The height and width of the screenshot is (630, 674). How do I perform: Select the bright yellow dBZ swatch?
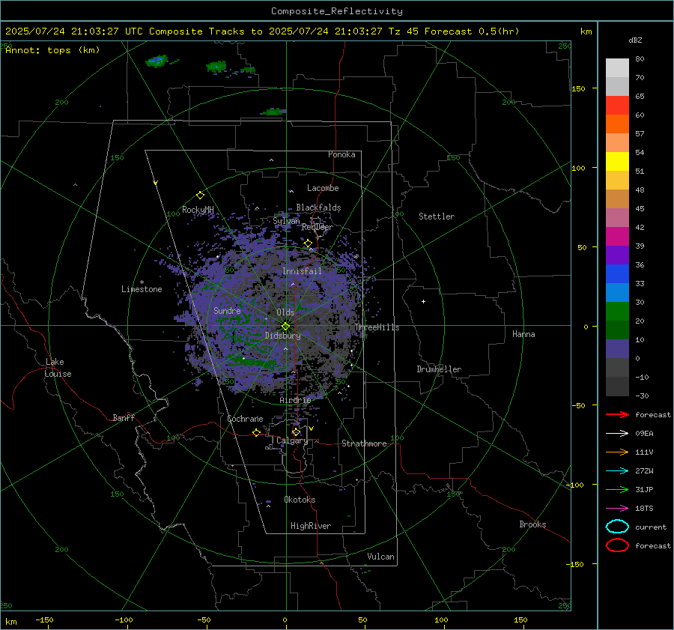coord(617,161)
